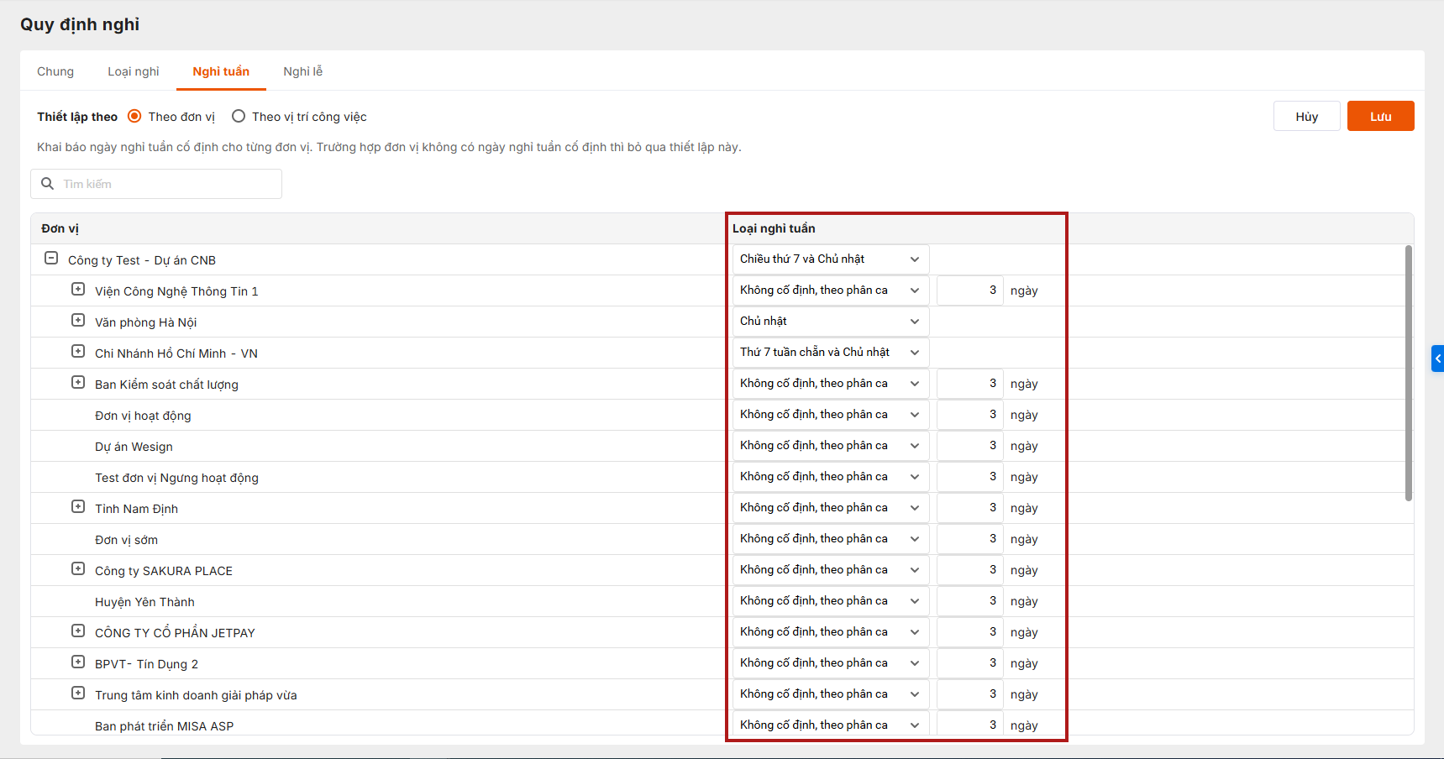
Task: Open Chủ nhật dropdown for Văn phòng Hà Nội
Action: [831, 322]
